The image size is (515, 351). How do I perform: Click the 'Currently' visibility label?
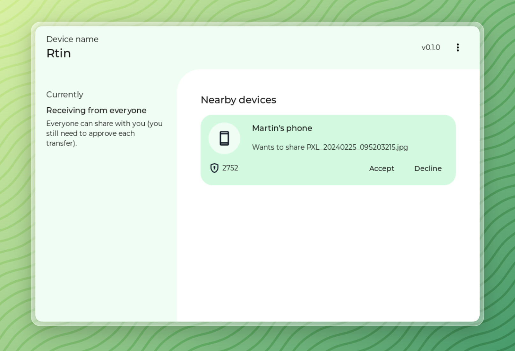tap(65, 95)
